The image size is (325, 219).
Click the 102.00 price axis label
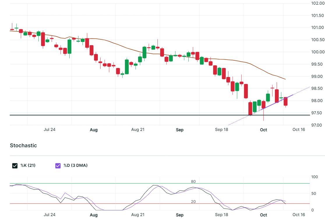(x=317, y=3)
